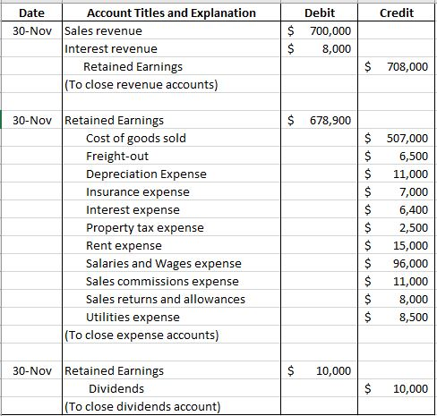
Task: Click the (To close expense accounts) note
Action: point(171,335)
